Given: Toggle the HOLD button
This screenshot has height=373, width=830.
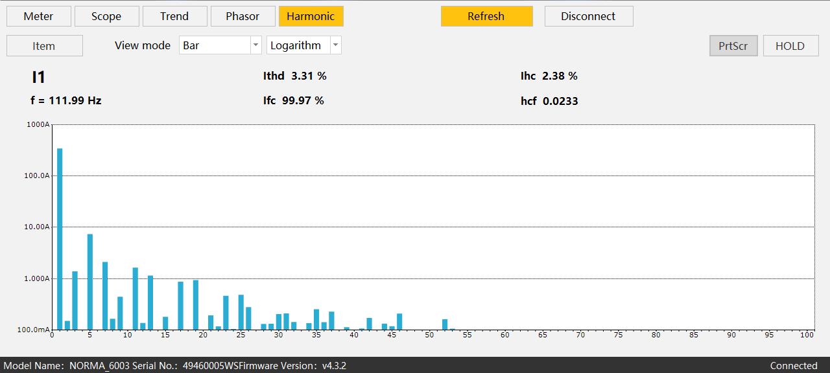Looking at the screenshot, I should pos(790,46).
